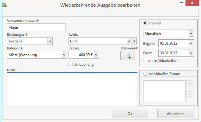Check the ohne Ablaufdatum option
The width and height of the screenshot is (201, 122).
(145, 60)
